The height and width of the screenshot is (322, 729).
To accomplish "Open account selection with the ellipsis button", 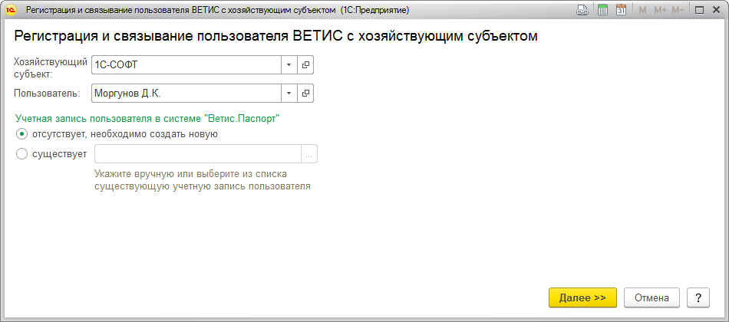I will (x=309, y=154).
